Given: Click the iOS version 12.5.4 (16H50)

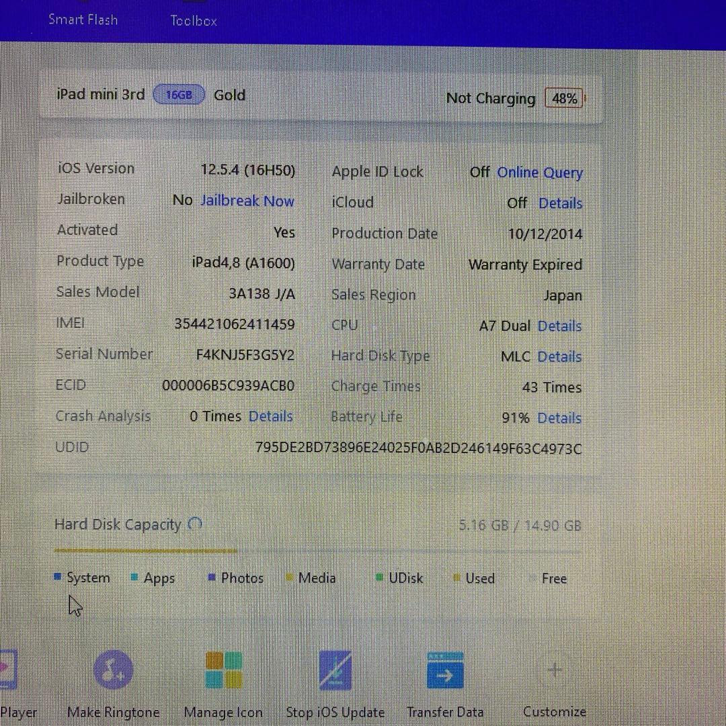Looking at the screenshot, I should point(247,170).
